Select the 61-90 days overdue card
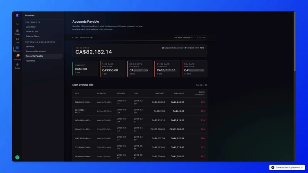Image resolution: width=308 pixels, height=173 pixels. 167,69
